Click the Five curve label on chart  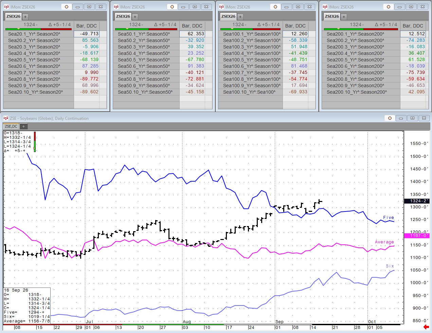point(389,218)
